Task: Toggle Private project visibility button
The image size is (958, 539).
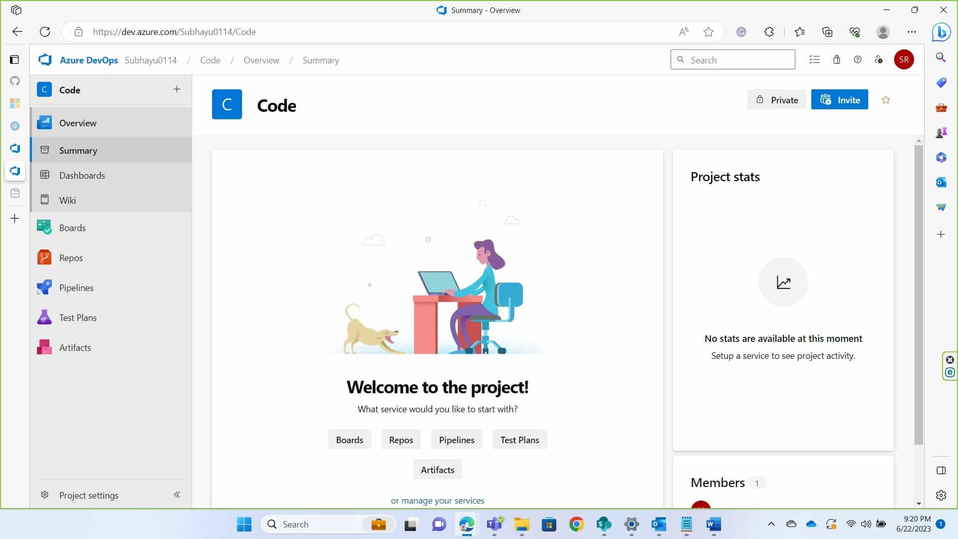Action: coord(776,100)
